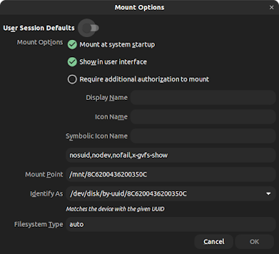Focus the Symbolic Icon Name field

click(203, 136)
